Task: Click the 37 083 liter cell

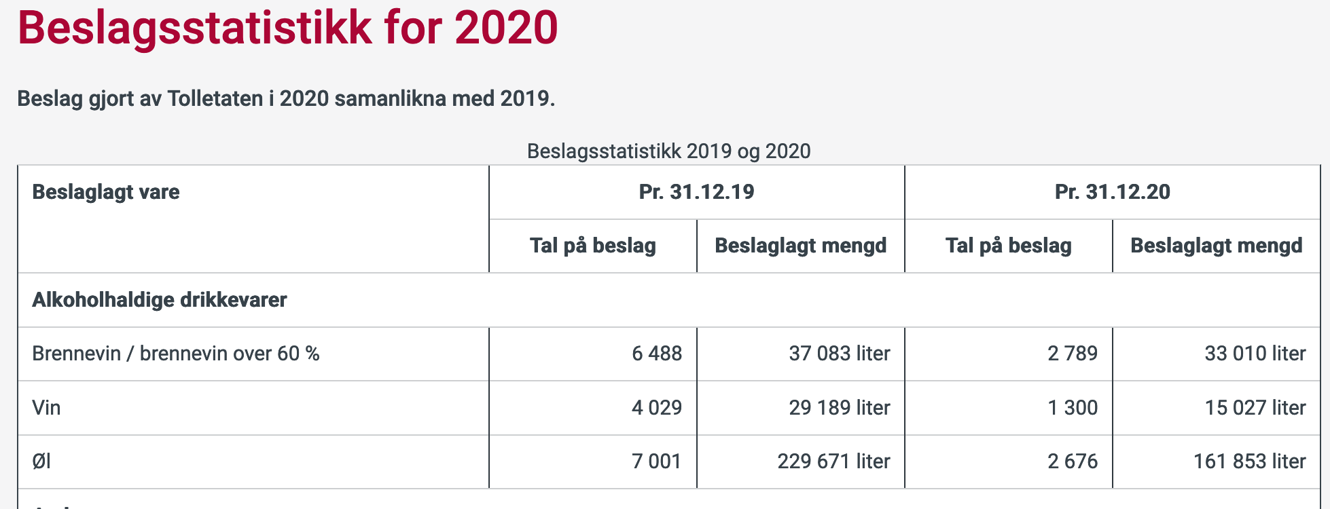Action: pyautogui.click(x=840, y=354)
